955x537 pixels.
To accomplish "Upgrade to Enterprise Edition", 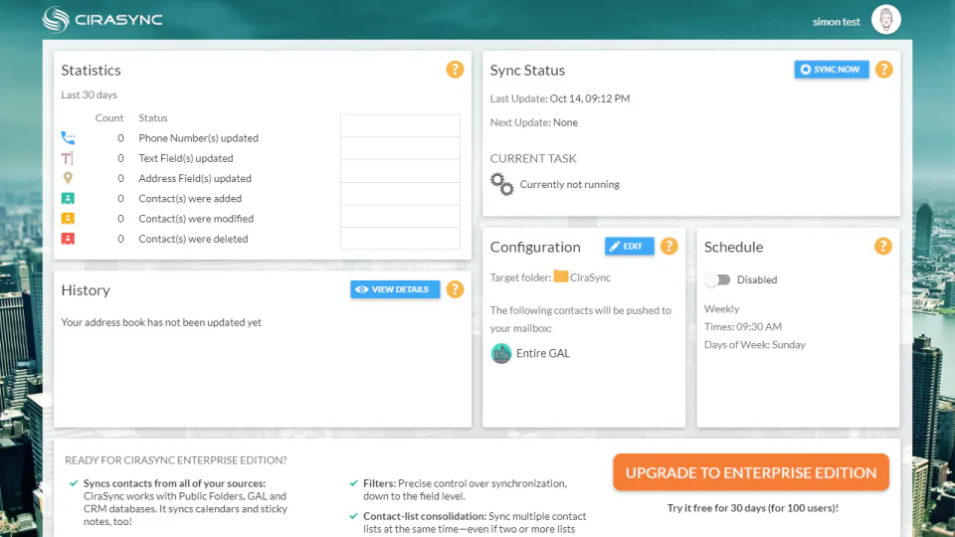I will click(751, 472).
